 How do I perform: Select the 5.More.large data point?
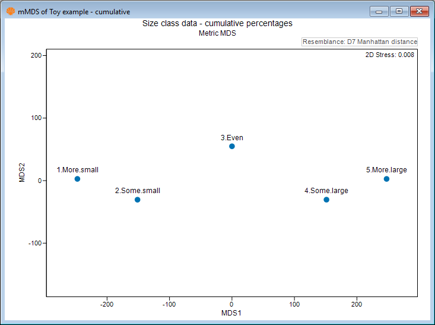pos(386,179)
